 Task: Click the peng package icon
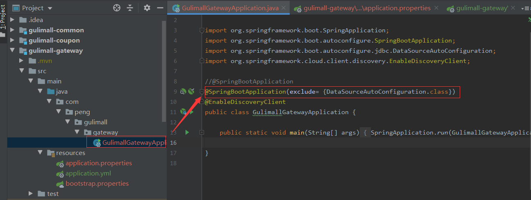[68, 112]
